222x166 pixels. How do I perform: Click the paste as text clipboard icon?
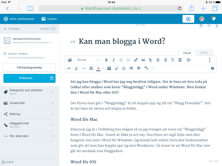tap(109, 68)
